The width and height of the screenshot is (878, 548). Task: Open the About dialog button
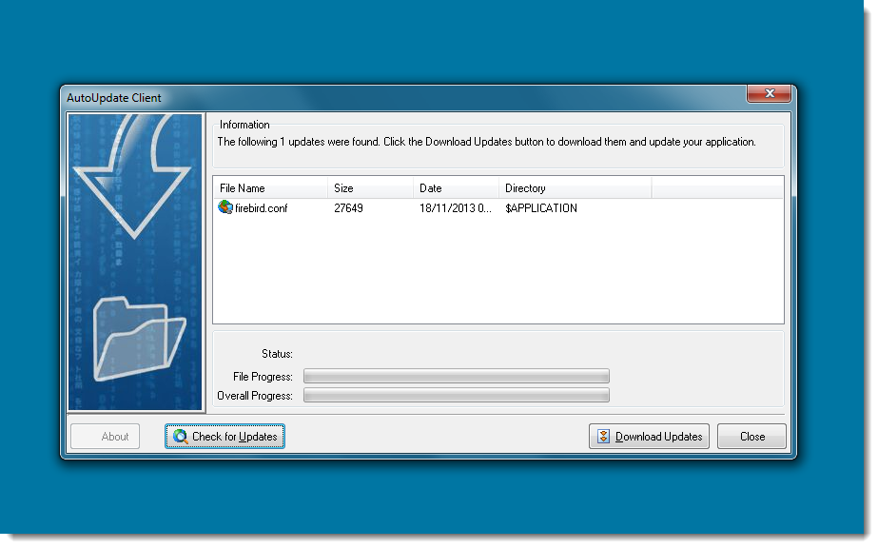click(106, 437)
